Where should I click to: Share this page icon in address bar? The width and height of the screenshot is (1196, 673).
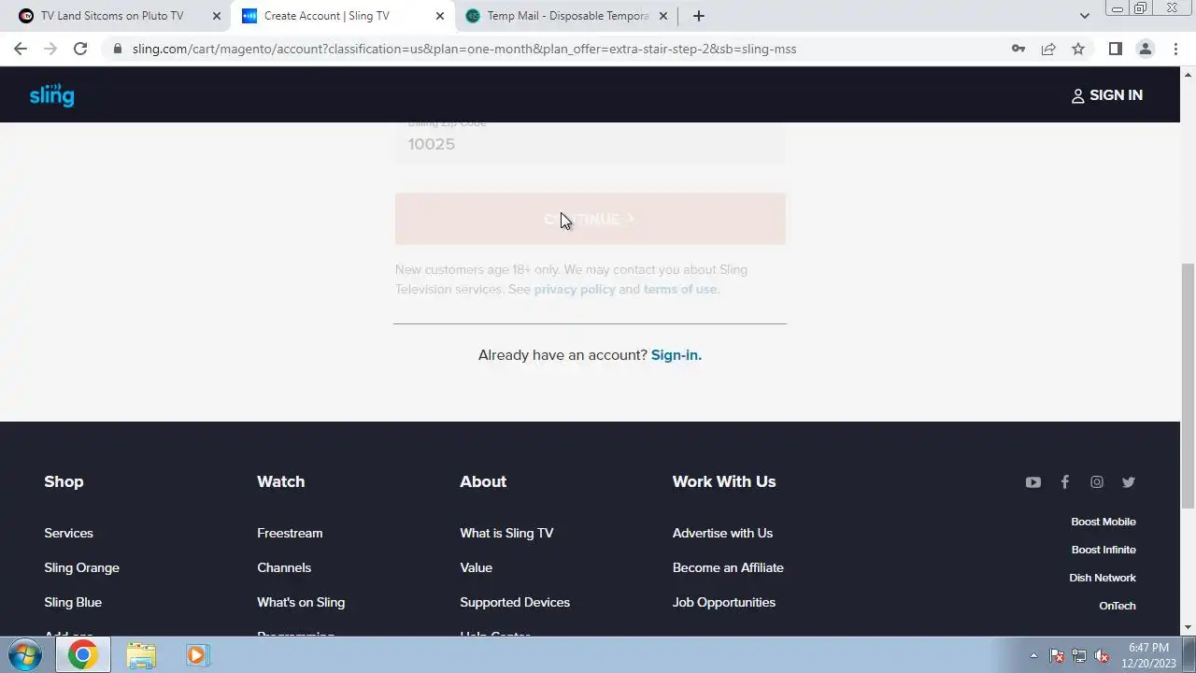[x=1048, y=49]
